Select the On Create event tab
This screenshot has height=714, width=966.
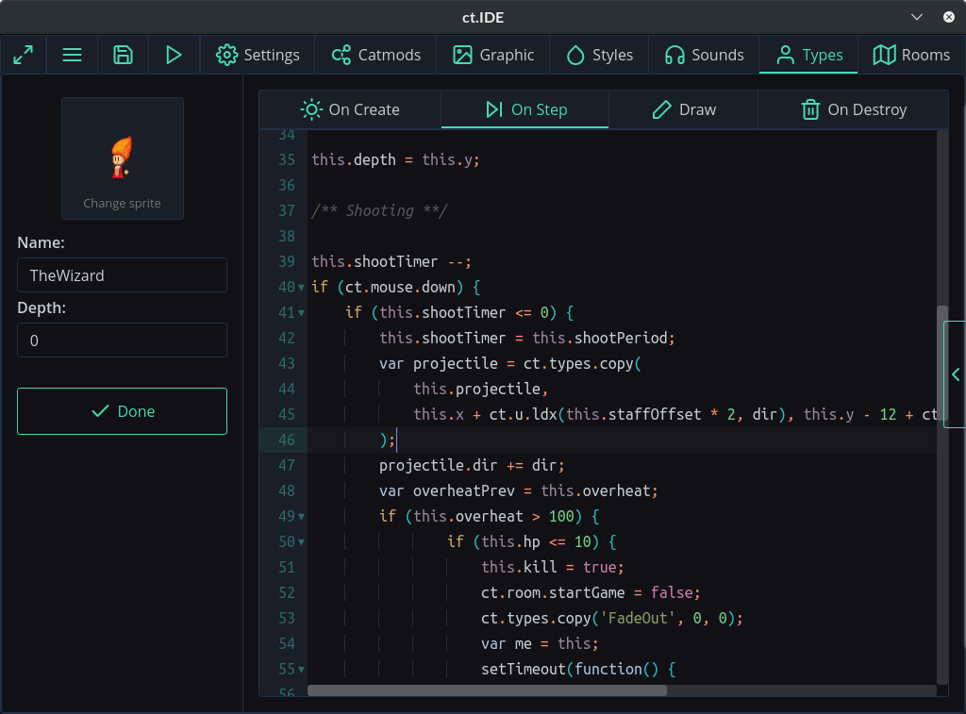coord(350,109)
